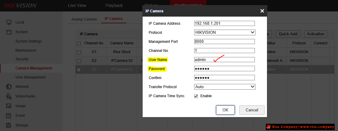Open the Analog Camera tab
This screenshot has height=131, width=338.
tap(84, 19)
